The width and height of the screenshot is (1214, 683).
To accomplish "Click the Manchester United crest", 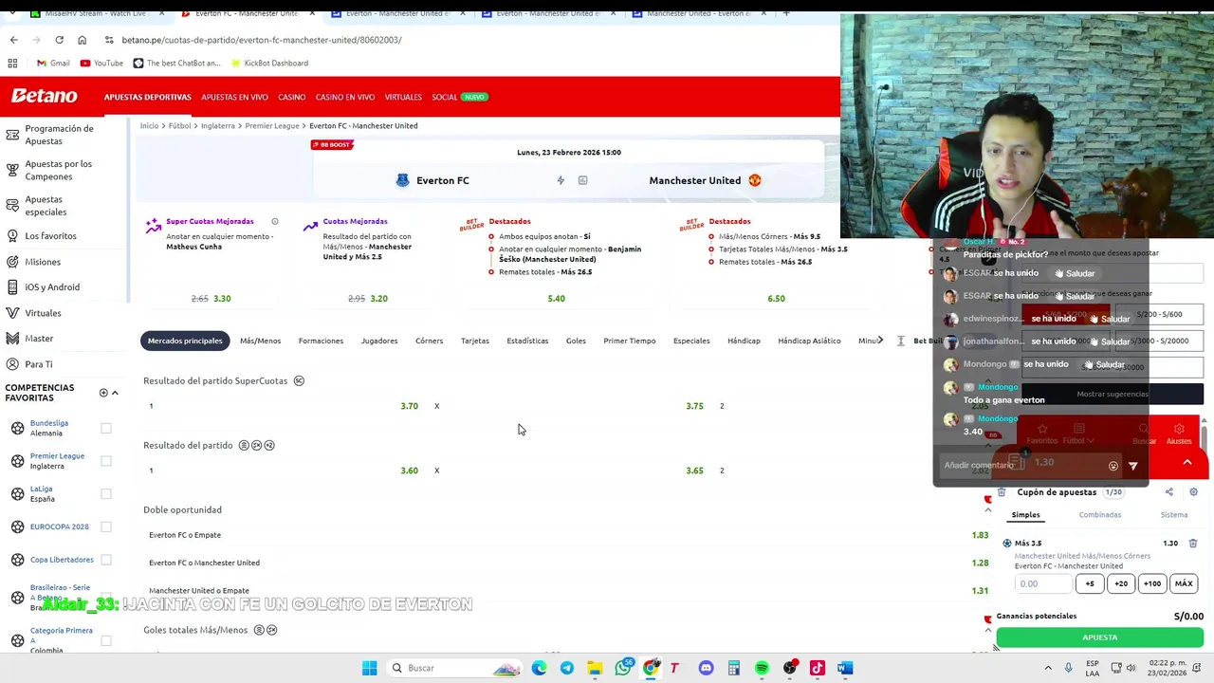I will coord(755,180).
